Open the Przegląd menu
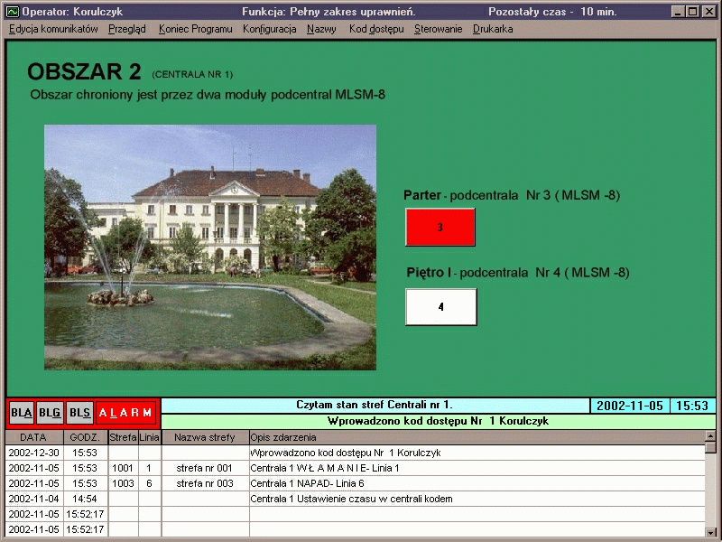Viewport: 722px width, 542px height. click(x=126, y=29)
